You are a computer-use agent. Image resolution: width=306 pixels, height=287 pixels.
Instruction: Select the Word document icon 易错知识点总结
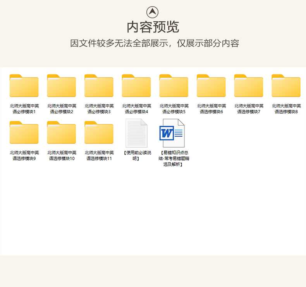point(172,133)
